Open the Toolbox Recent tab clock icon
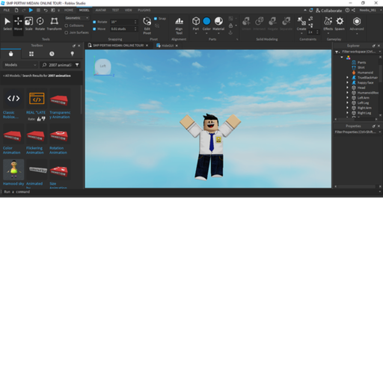Viewport: 383px width, 383px height. tap(52, 54)
